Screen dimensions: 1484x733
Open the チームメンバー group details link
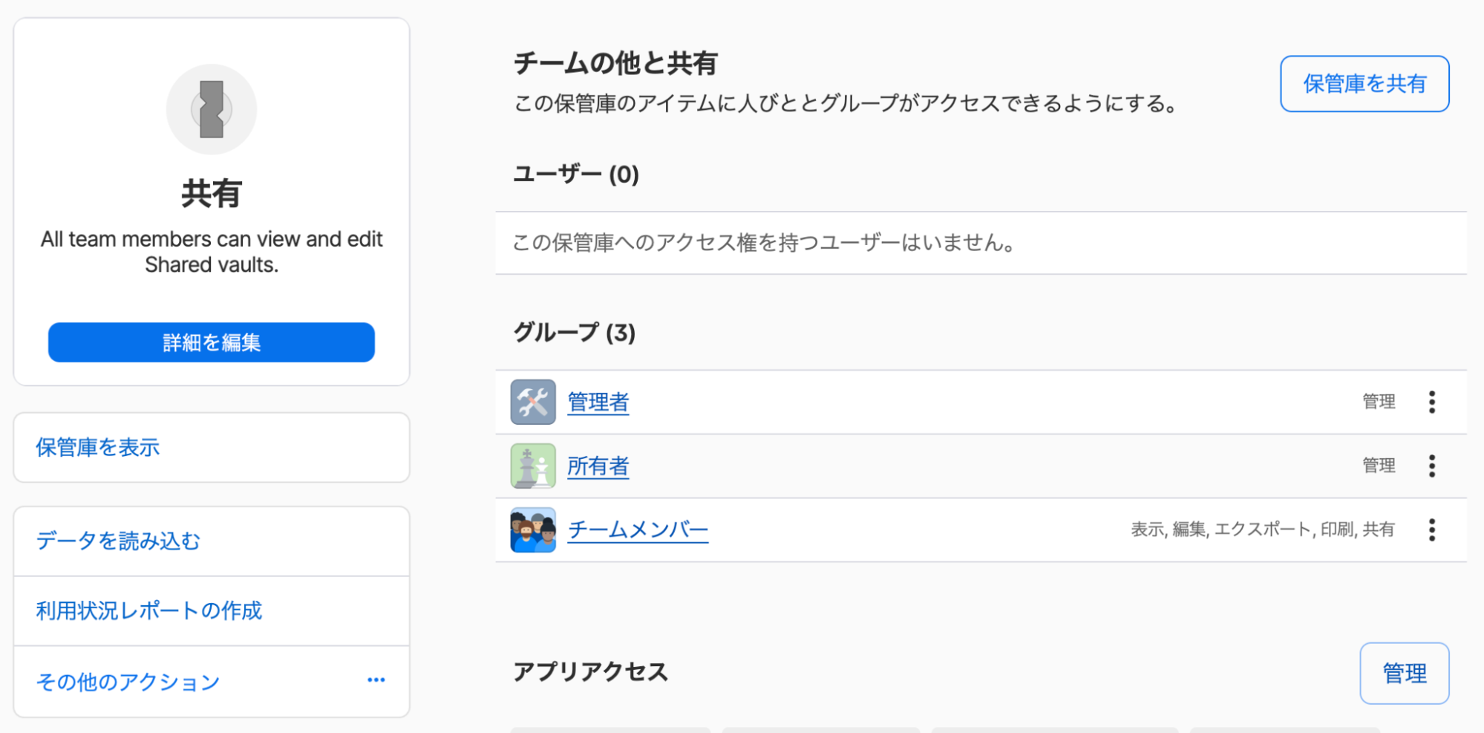pyautogui.click(x=638, y=529)
